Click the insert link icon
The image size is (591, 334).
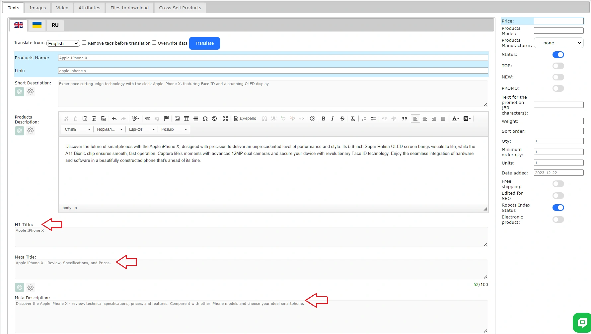[148, 119]
